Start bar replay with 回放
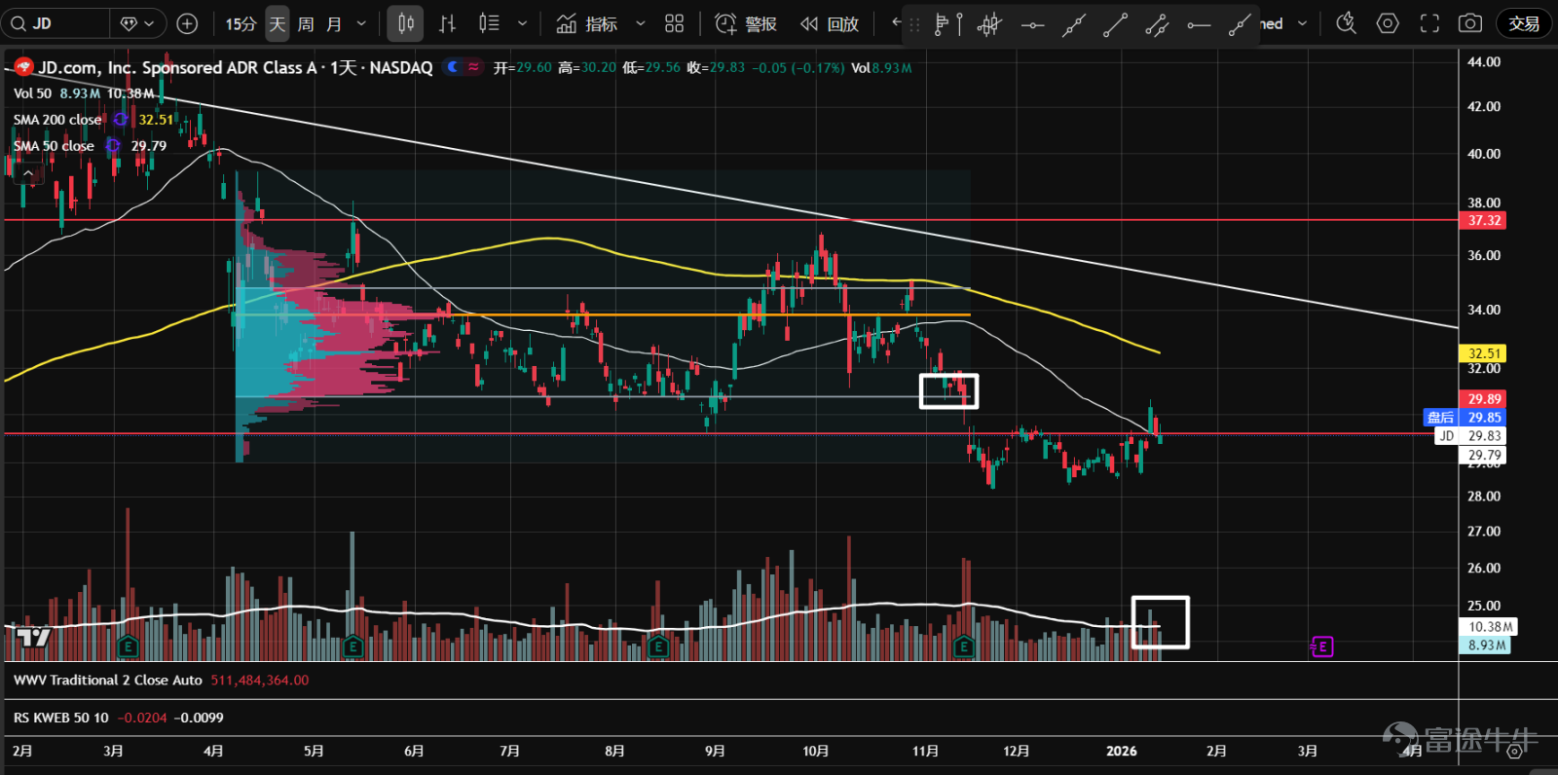The width and height of the screenshot is (1558, 775). tap(830, 23)
